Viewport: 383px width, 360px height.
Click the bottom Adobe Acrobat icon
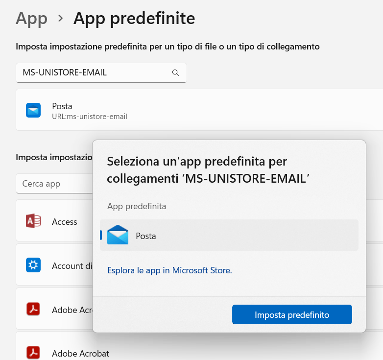pos(33,353)
